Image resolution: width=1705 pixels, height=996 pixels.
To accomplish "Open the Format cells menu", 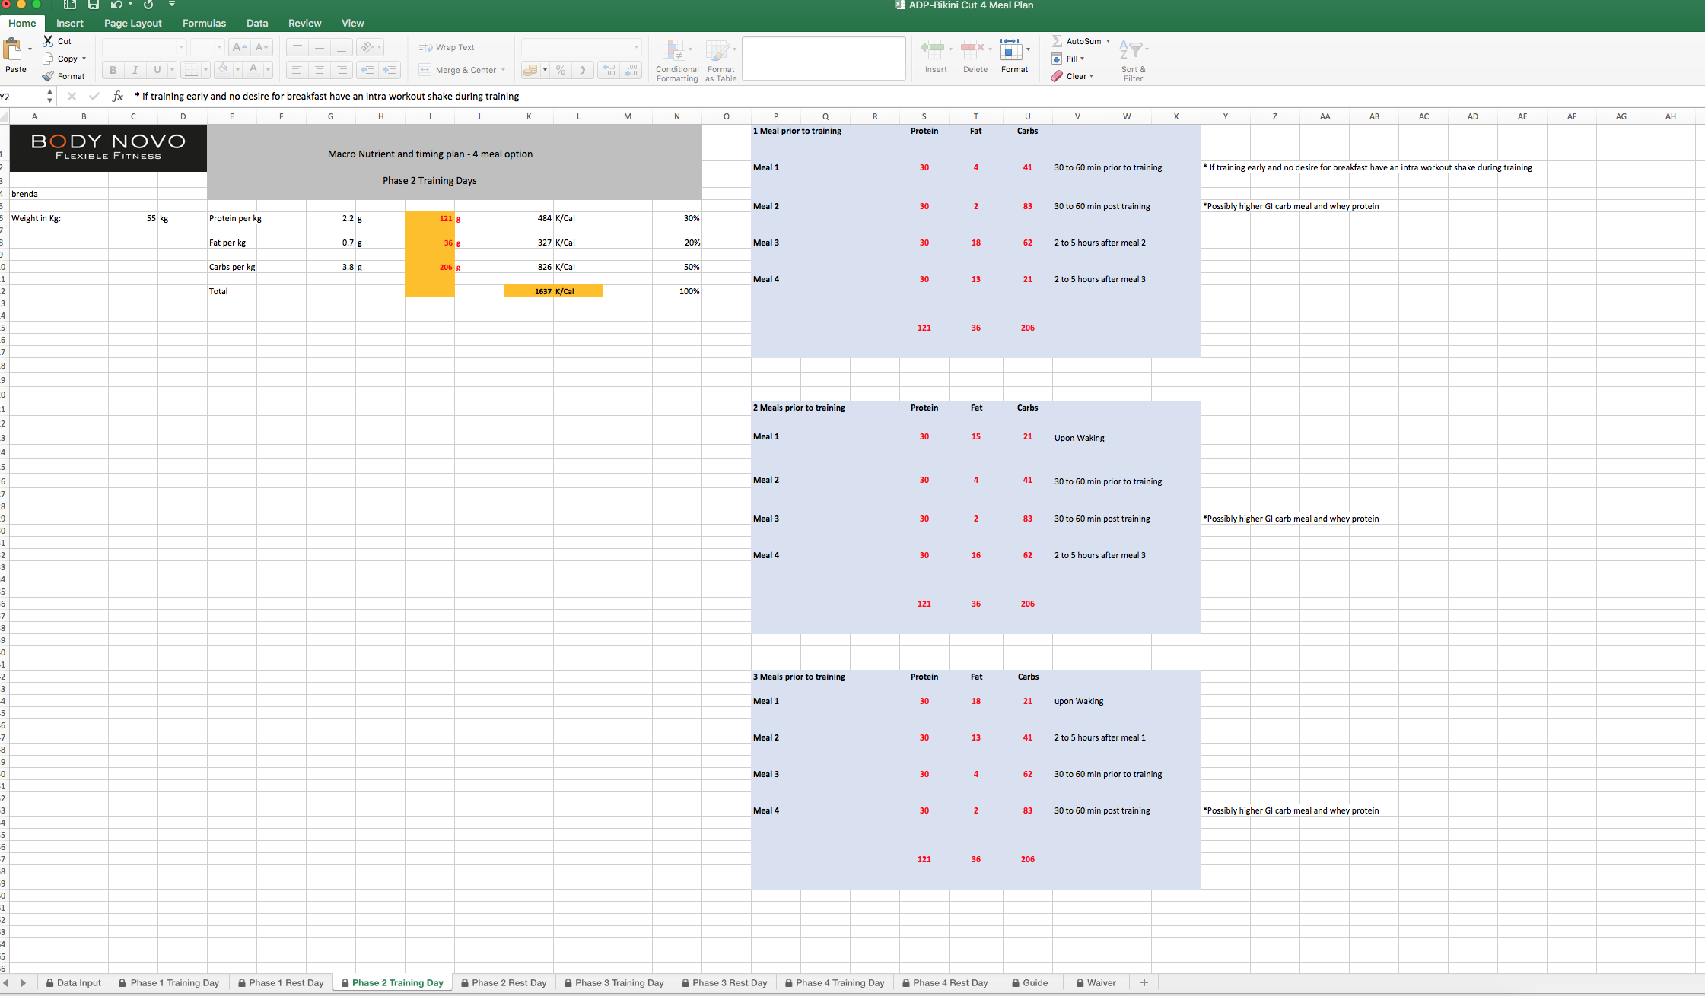I will click(1014, 57).
